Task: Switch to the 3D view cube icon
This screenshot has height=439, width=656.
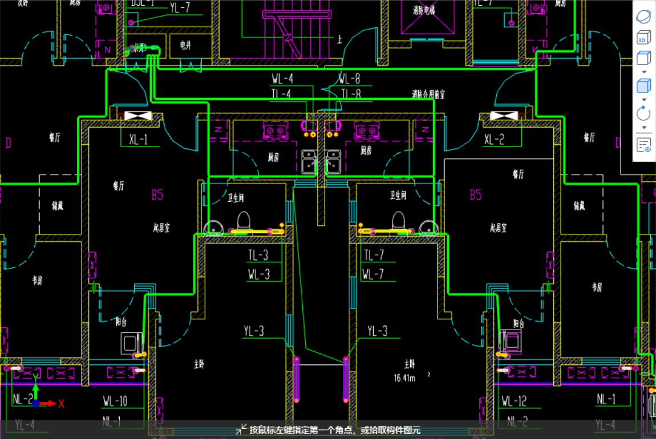Action: (643, 37)
